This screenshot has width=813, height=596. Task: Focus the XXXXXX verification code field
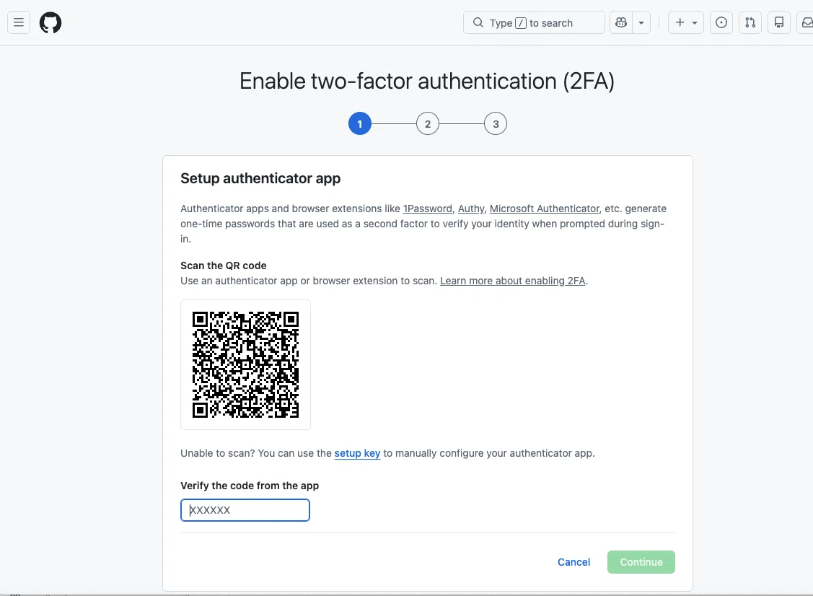pyautogui.click(x=245, y=510)
